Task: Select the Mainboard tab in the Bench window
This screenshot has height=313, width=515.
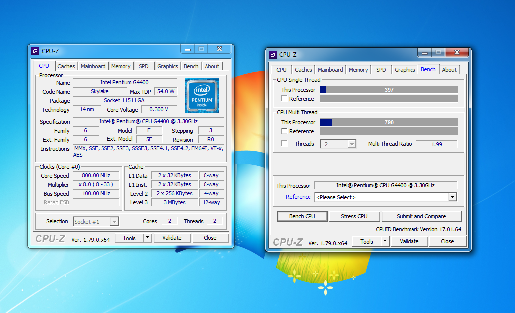Action: pos(330,70)
